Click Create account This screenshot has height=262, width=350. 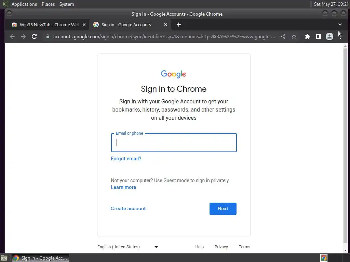click(128, 208)
